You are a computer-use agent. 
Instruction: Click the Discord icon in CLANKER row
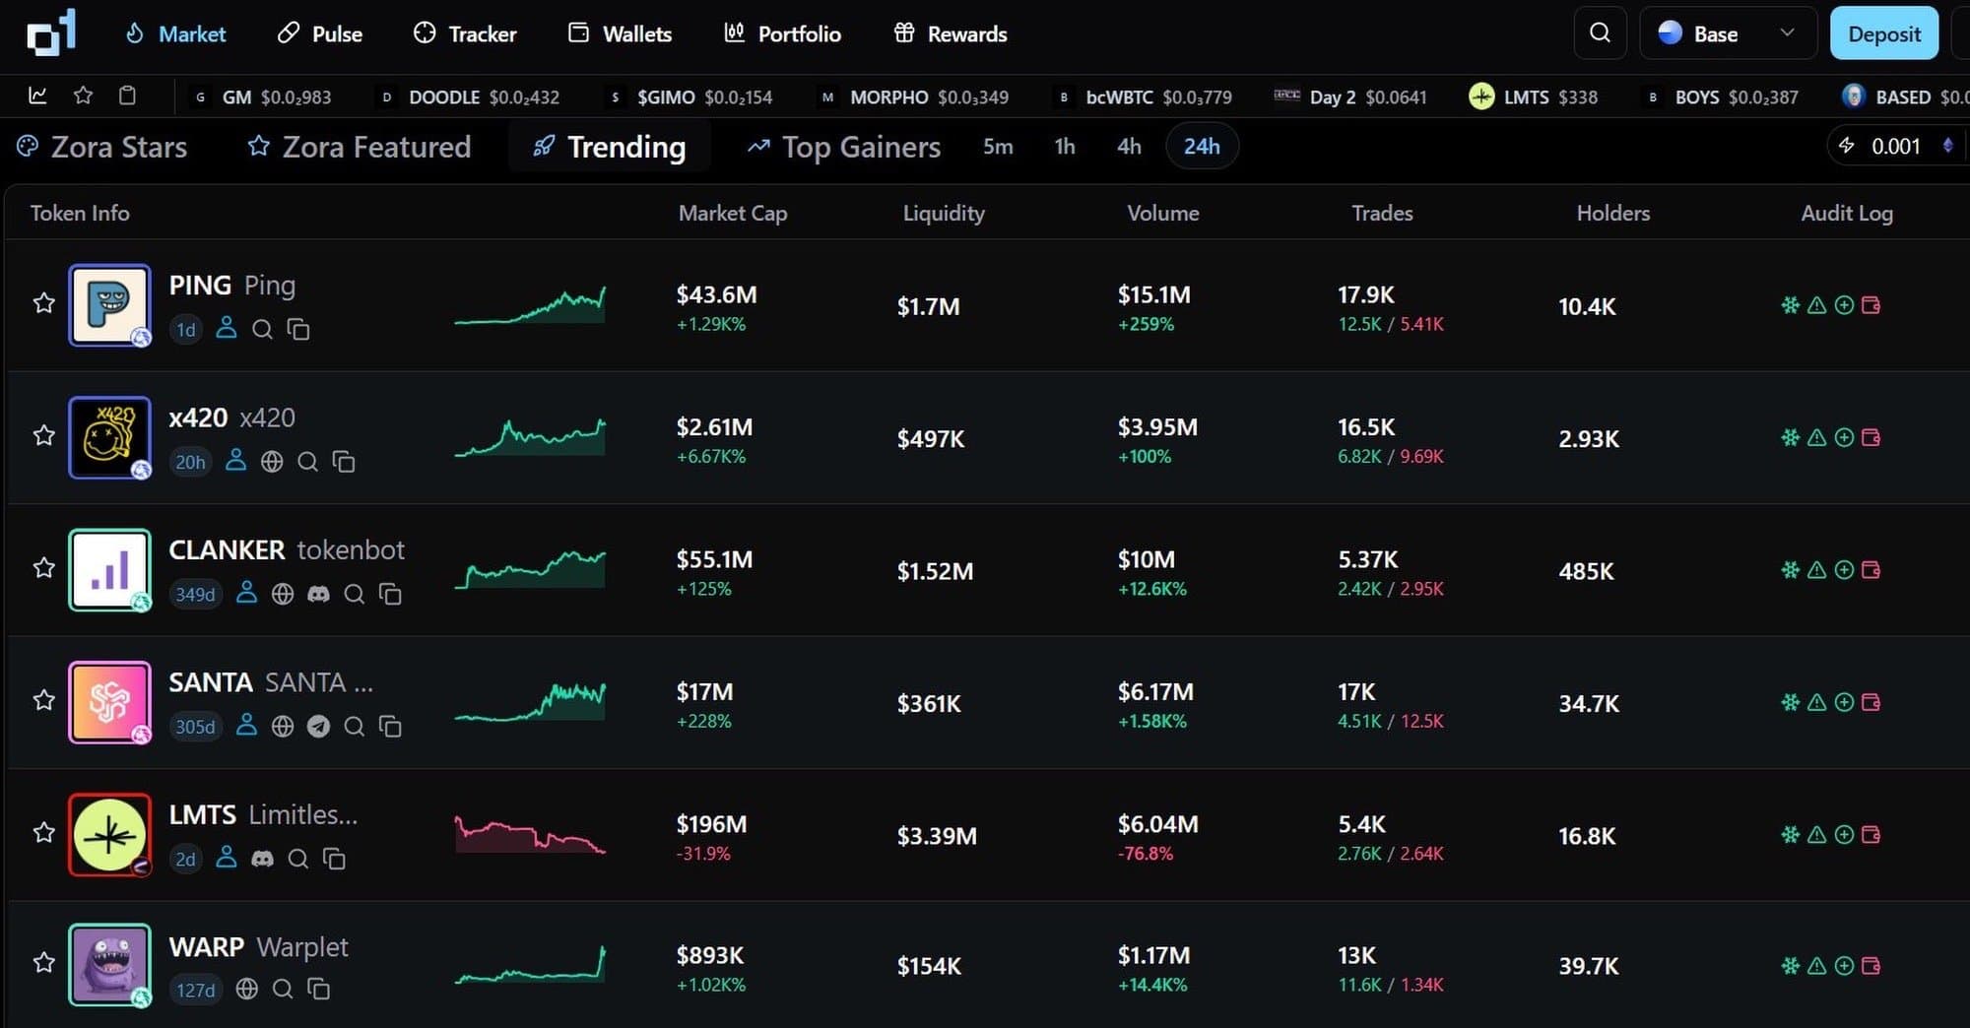(x=318, y=594)
